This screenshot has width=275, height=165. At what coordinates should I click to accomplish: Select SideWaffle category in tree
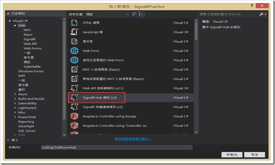(32, 66)
